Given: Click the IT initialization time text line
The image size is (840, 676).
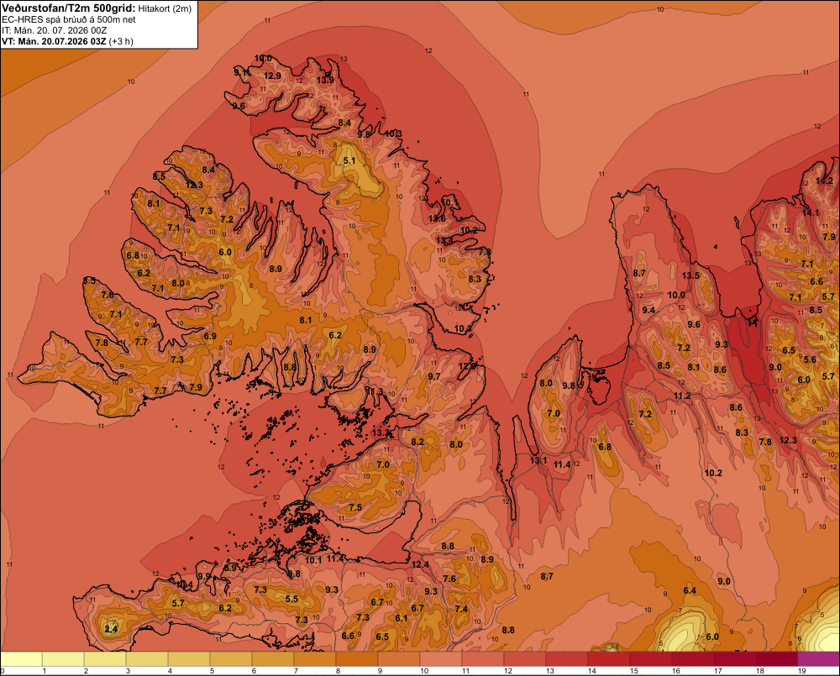Looking at the screenshot, I should (x=54, y=30).
